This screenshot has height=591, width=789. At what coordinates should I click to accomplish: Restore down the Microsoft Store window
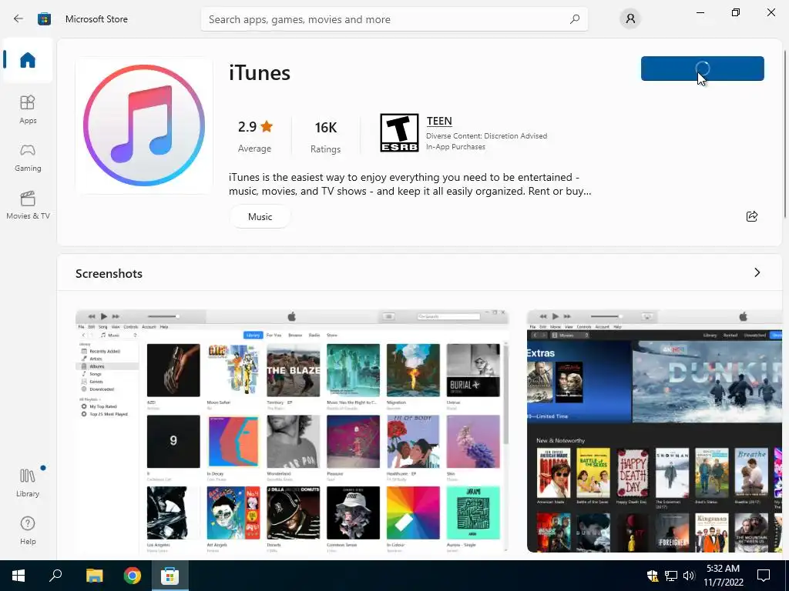[736, 12]
